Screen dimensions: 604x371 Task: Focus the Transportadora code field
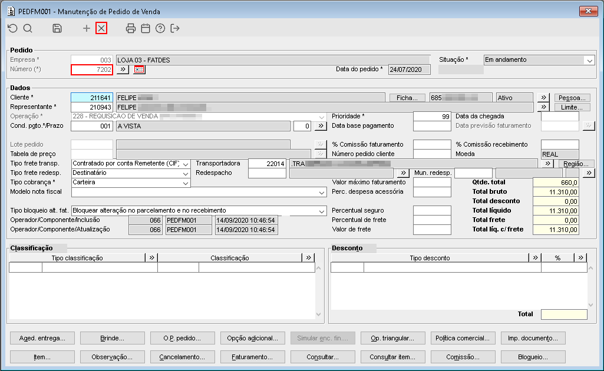point(268,164)
